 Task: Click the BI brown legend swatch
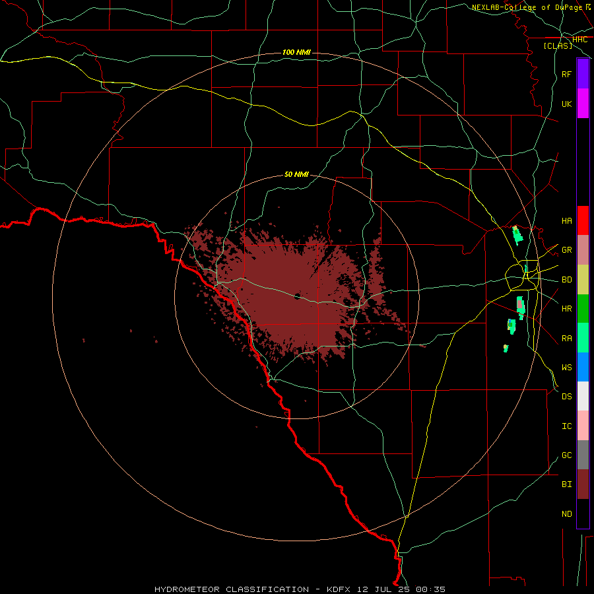click(x=583, y=484)
